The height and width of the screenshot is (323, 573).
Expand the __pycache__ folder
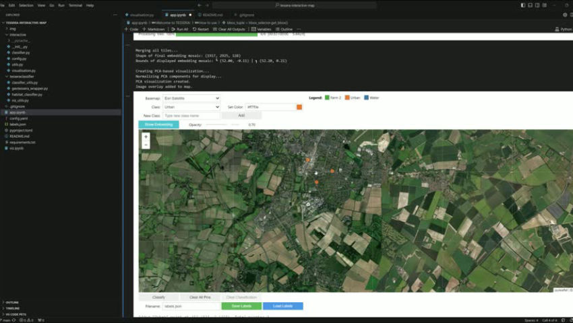(19, 40)
